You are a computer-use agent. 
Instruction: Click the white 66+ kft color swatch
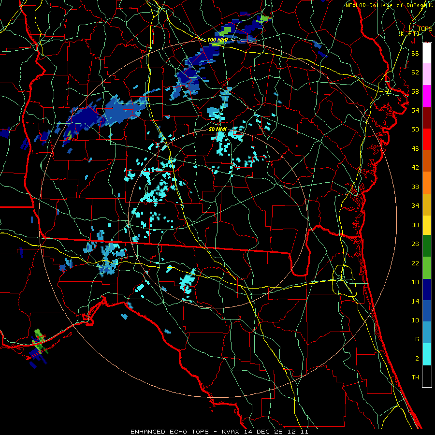427,53
